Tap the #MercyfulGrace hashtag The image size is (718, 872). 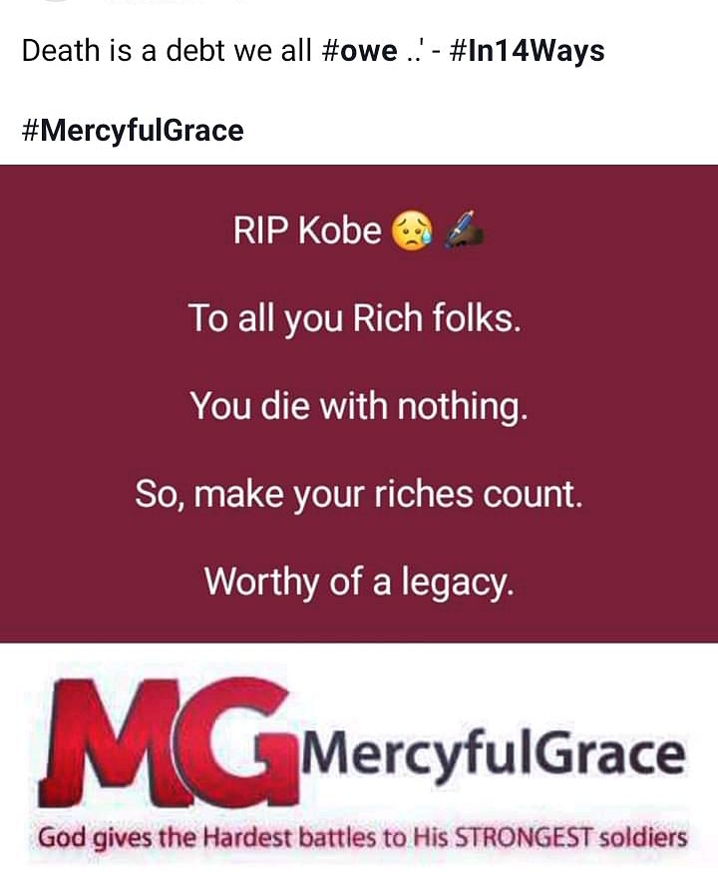[133, 132]
